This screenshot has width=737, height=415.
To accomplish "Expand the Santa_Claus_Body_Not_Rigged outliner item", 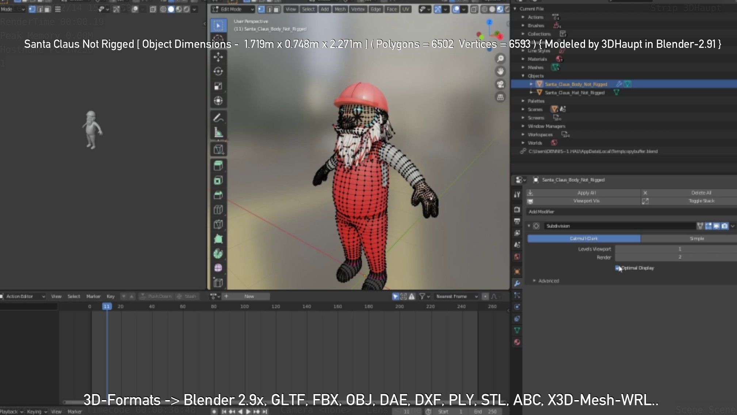I will tap(531, 84).
